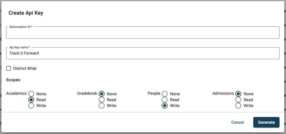Select Write for People scope

[165, 106]
